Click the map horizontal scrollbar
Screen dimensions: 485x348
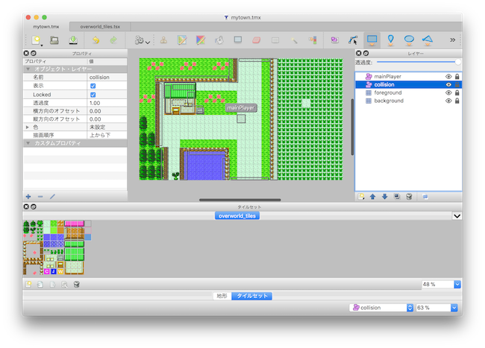(x=240, y=200)
